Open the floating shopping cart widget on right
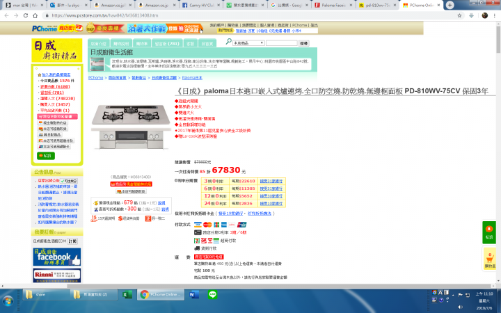The width and height of the screenshot is (501, 313). [489, 258]
